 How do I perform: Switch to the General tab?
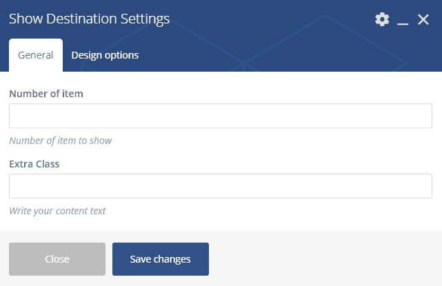pos(35,55)
